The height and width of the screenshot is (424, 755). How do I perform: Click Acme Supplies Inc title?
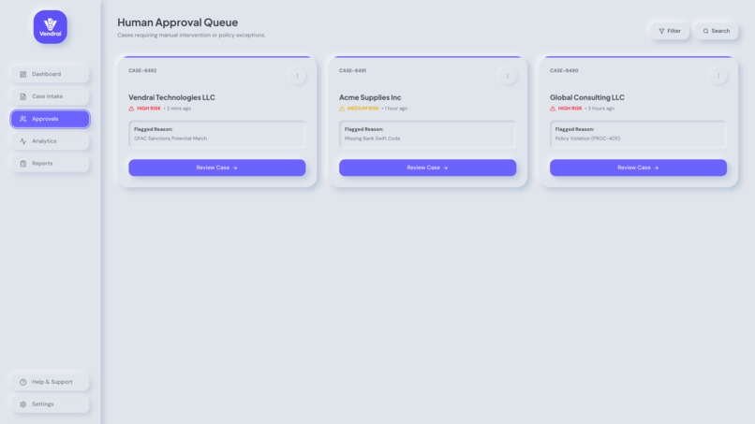(x=370, y=97)
